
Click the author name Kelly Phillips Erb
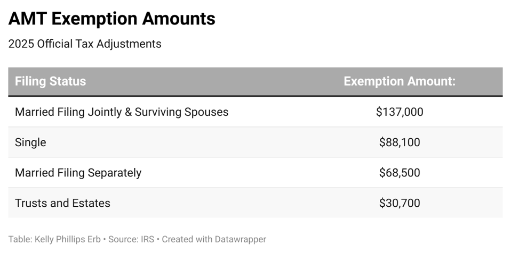(68, 239)
